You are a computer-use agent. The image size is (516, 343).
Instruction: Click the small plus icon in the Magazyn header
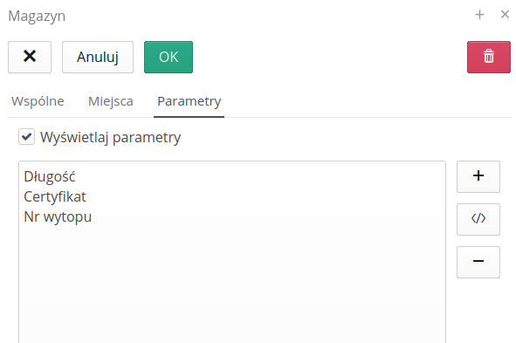(479, 15)
